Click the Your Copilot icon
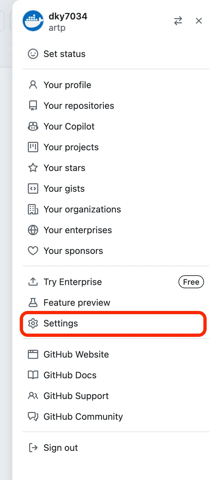This screenshot has height=480, width=217. tap(33, 126)
